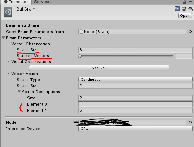The width and height of the screenshot is (194, 147).
Task: Open the Space Type Continuous dropdown
Action: (x=135, y=80)
